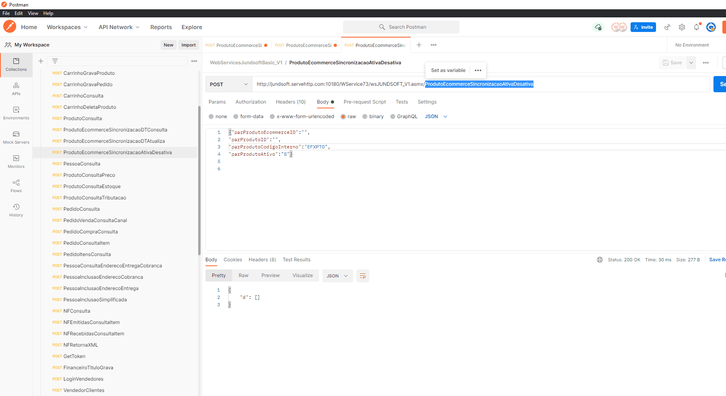Open the Explore page
Screen dimensions: 726x396
[192, 27]
